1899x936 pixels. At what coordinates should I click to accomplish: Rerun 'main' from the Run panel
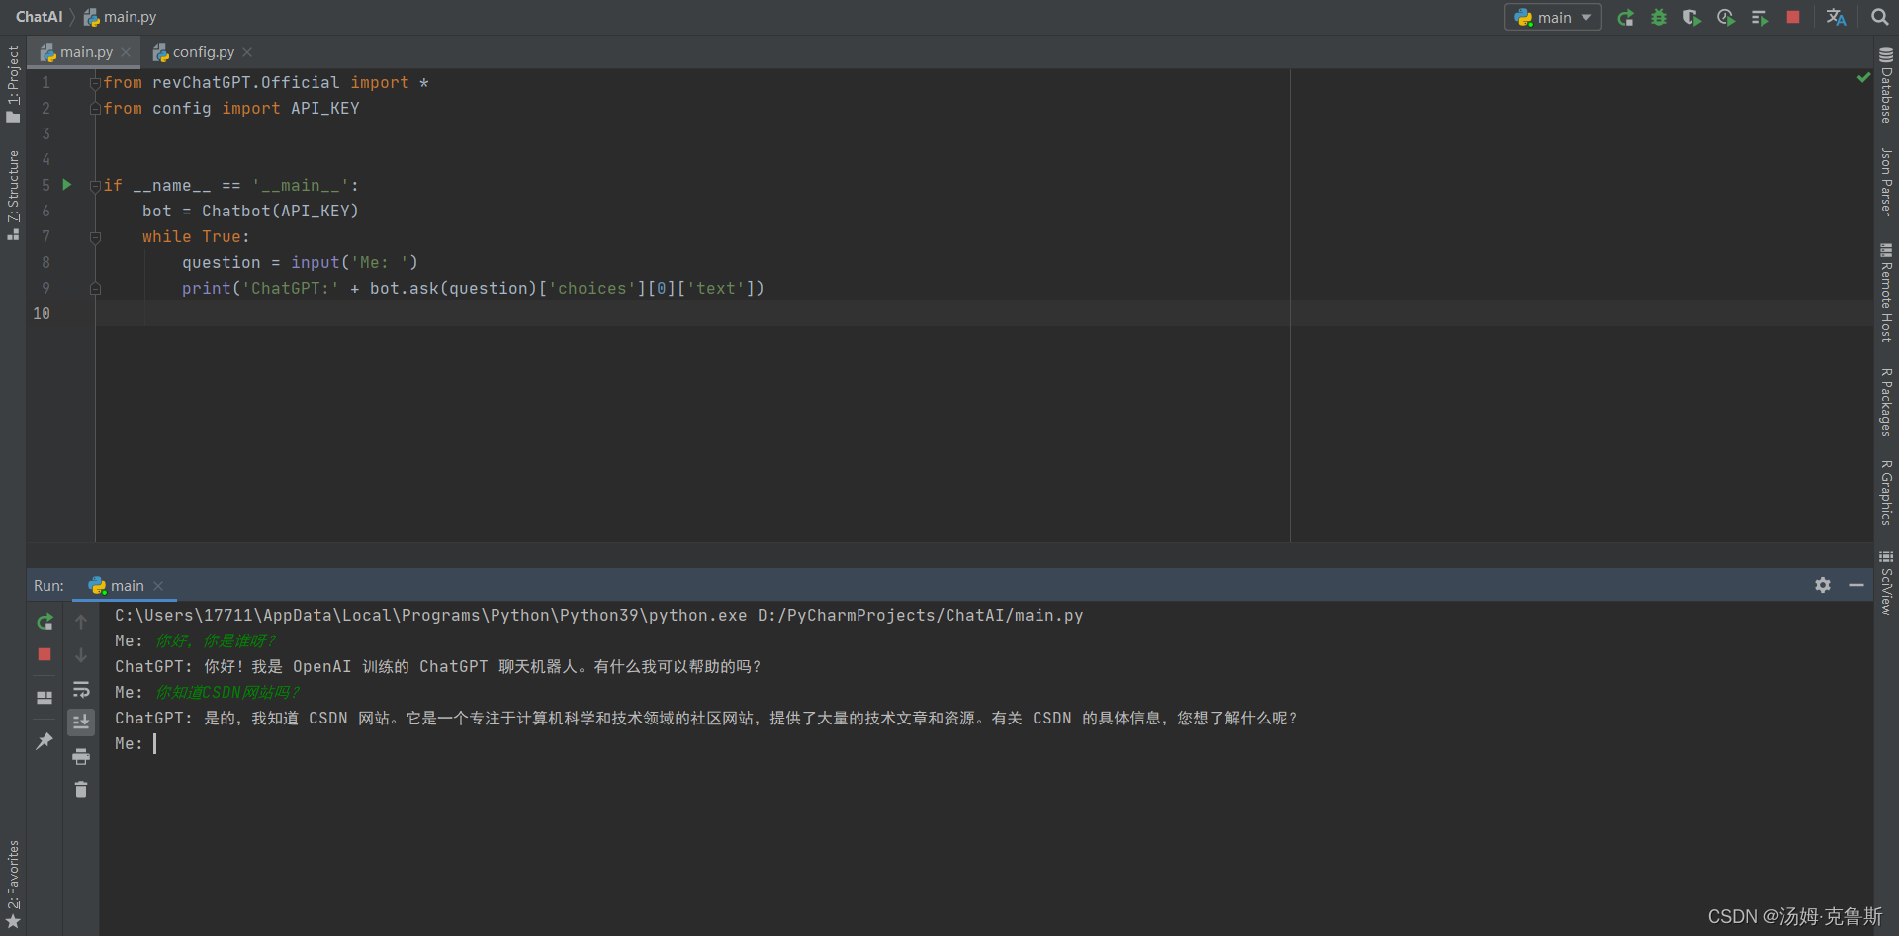[45, 622]
